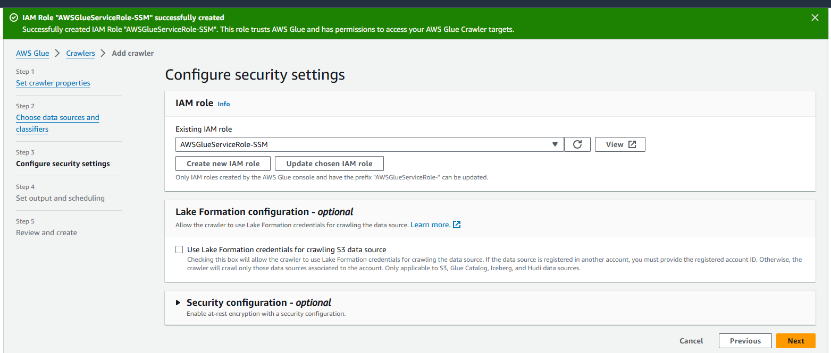Go to Step 1 Set crawler properties

tap(53, 83)
